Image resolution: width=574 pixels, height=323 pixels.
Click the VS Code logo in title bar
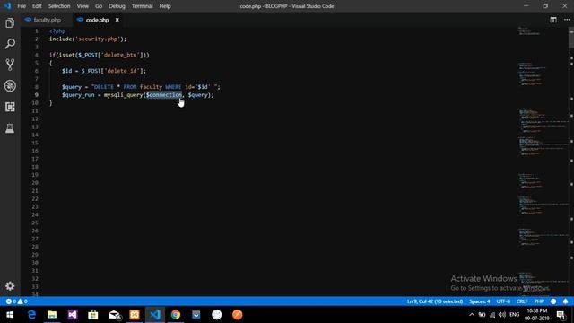pyautogui.click(x=7, y=6)
